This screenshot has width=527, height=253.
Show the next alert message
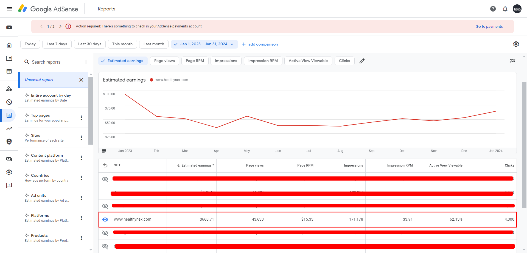(60, 26)
